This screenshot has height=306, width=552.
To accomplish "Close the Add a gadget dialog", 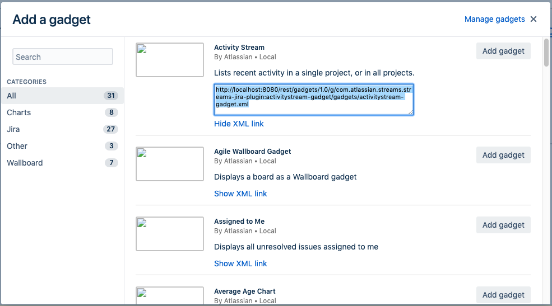I will pyautogui.click(x=534, y=19).
